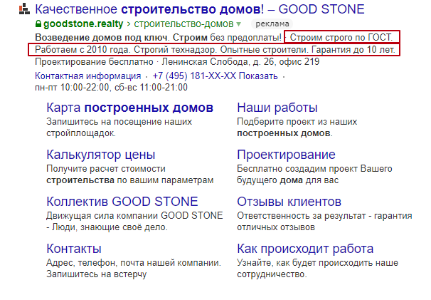Screen dimensions: 431x300
Task: Open the ad headline Качественное строительство домов
Action: [200, 9]
